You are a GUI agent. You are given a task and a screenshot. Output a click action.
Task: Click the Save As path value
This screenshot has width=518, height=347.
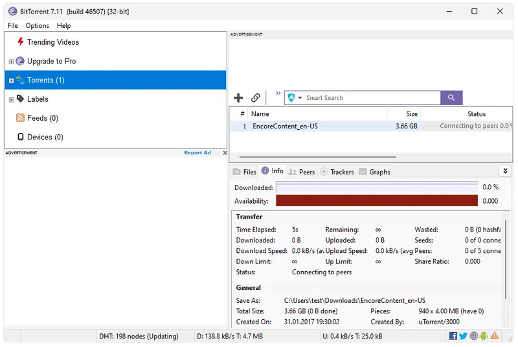point(355,301)
